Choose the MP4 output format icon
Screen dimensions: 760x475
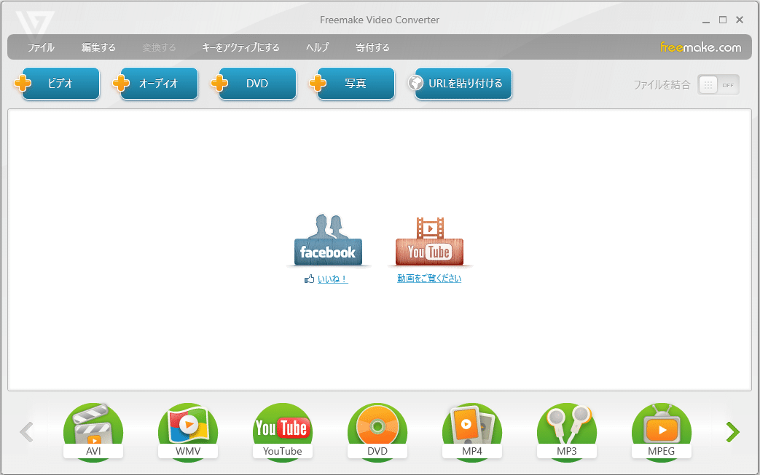tap(472, 432)
